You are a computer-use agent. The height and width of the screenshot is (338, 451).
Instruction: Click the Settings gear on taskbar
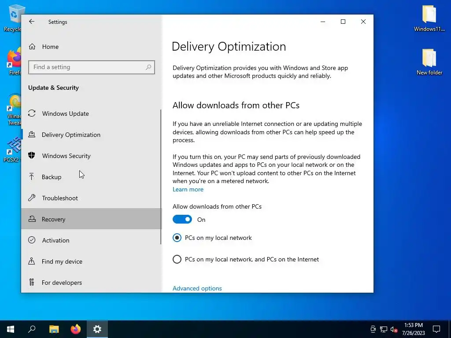pyautogui.click(x=97, y=329)
